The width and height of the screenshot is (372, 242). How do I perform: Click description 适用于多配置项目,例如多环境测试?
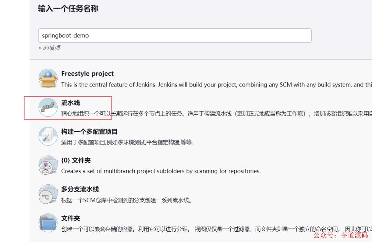click(127, 142)
